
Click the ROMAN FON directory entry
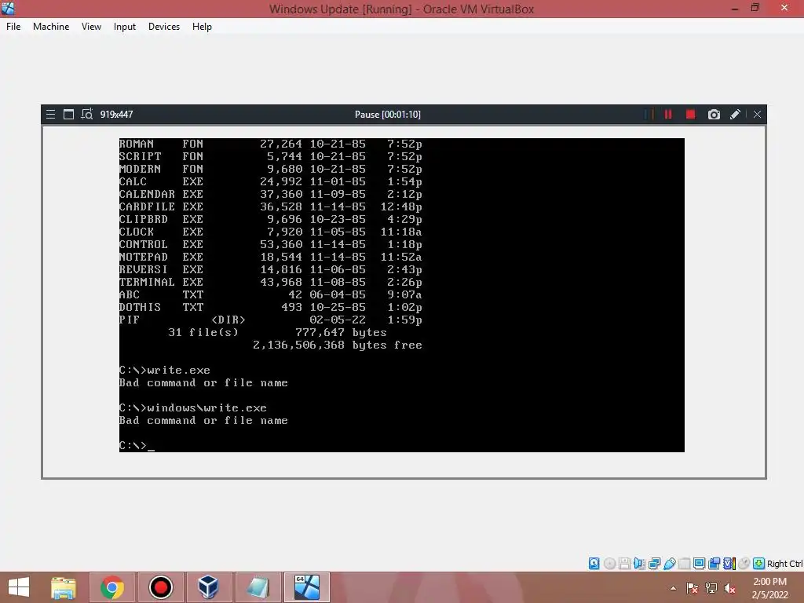point(270,144)
